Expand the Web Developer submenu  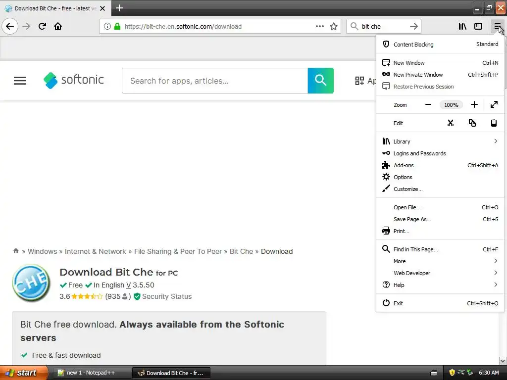click(x=440, y=273)
